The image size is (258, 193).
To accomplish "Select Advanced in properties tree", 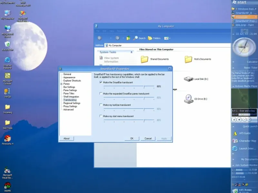I will [x=68, y=109].
